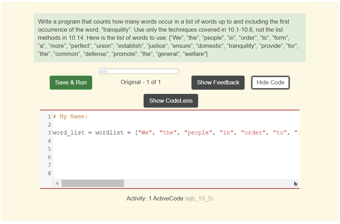Hide the code editor with Hide Code
Screen dimensions: 340x224
pyautogui.click(x=270, y=83)
